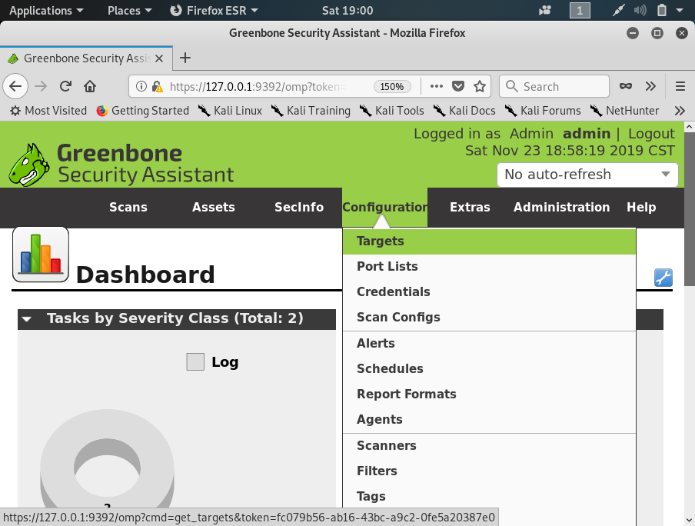Collapse the Tasks by Severity Class panel
Screen dimensions: 695x526
[28, 319]
